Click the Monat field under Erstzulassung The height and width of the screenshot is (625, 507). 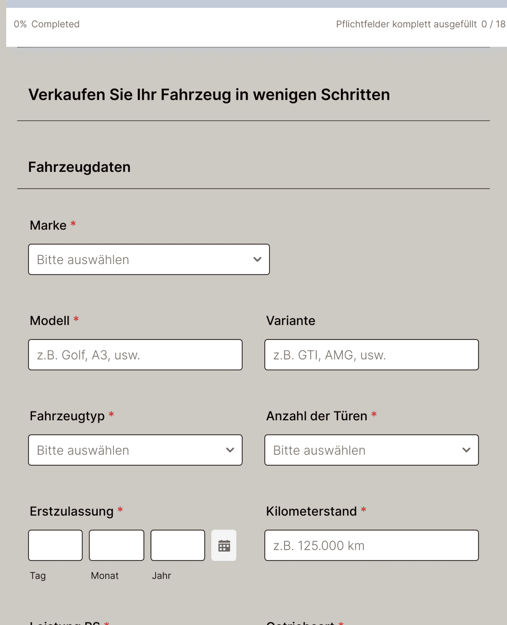click(116, 545)
